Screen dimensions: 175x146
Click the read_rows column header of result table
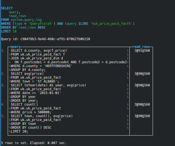point(141,47)
